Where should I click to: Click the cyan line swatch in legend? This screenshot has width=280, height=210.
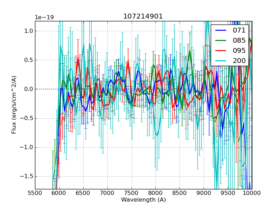[x=220, y=60]
